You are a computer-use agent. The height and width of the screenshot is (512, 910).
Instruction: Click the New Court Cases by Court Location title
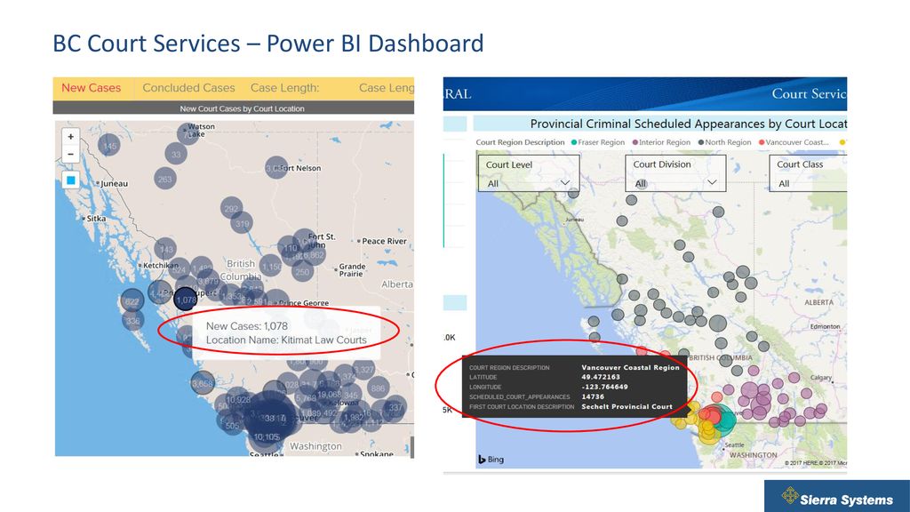click(x=242, y=108)
